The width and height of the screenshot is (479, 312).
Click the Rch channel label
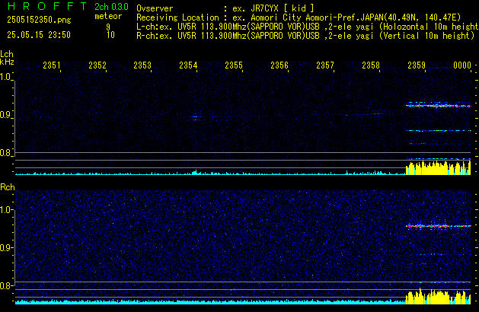8,187
